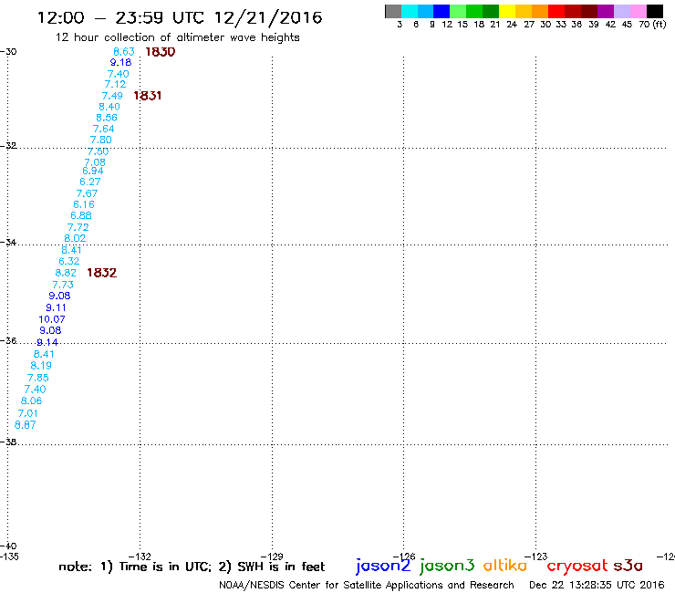Select the 7.72 wave height value
This screenshot has width=675, height=593.
78,227
